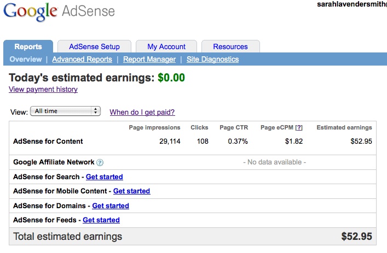Click the 29,114 page impressions value
This screenshot has width=387, height=253.
point(170,142)
